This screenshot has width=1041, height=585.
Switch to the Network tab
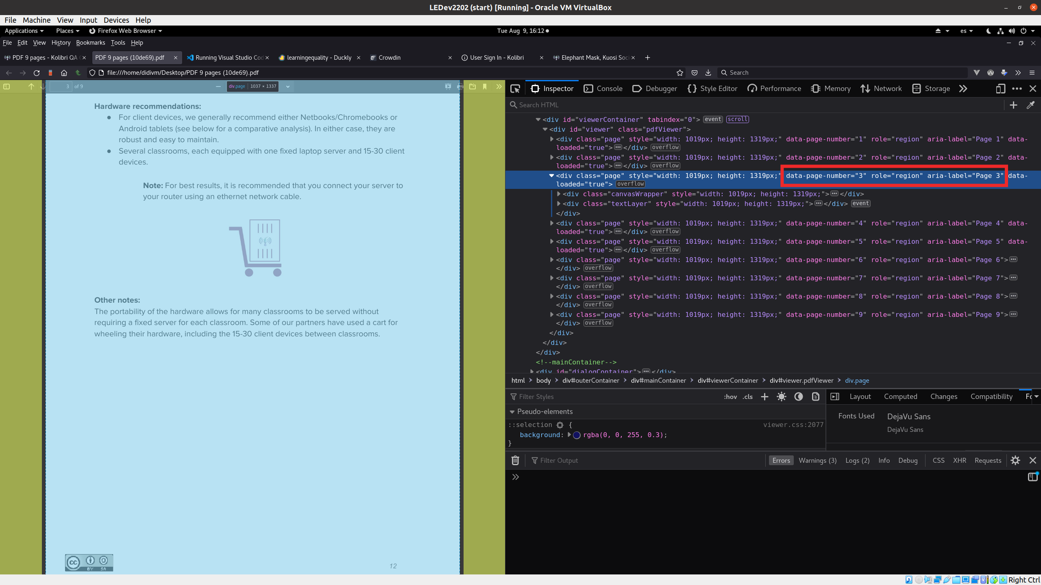(x=881, y=89)
